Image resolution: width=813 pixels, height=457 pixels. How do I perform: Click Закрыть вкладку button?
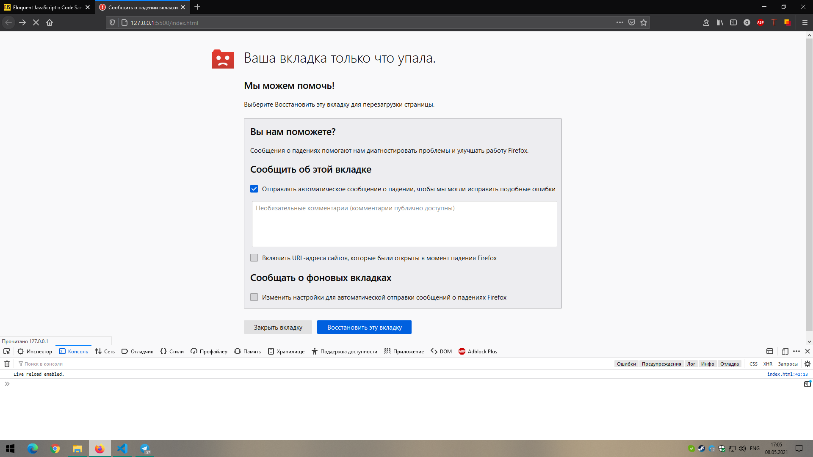[278, 328]
